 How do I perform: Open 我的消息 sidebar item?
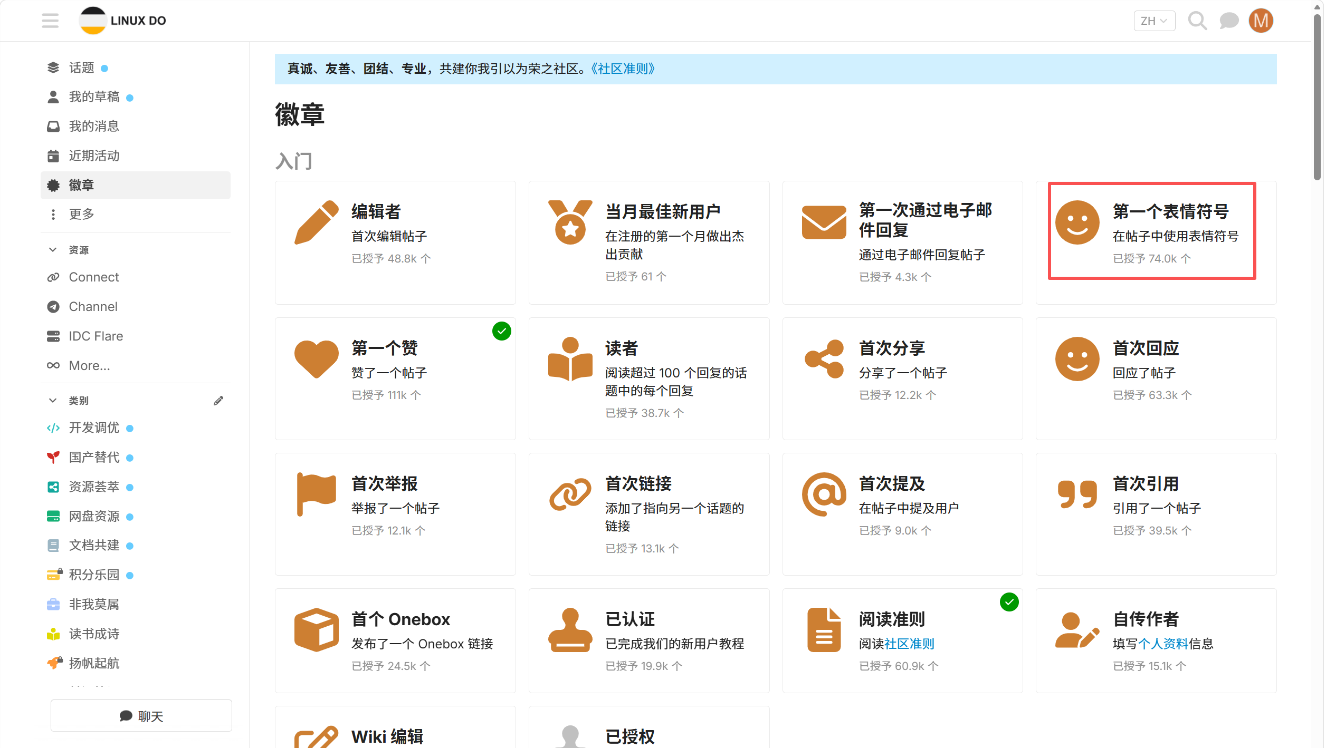point(135,126)
